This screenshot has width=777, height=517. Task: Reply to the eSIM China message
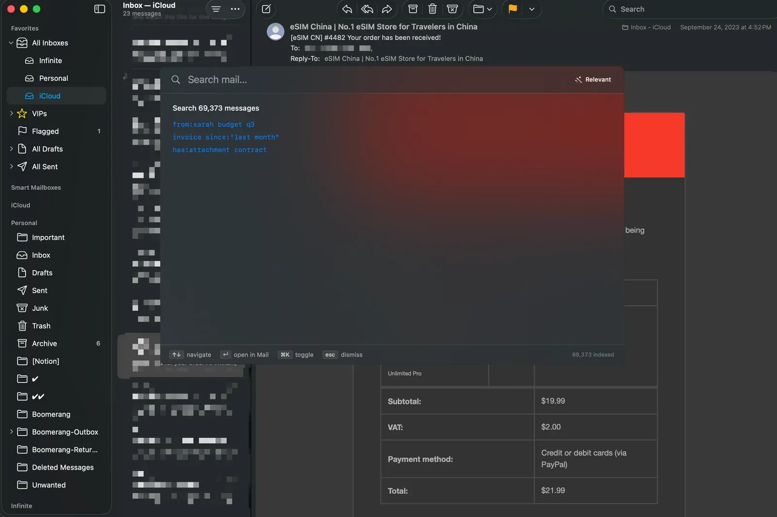tap(347, 9)
